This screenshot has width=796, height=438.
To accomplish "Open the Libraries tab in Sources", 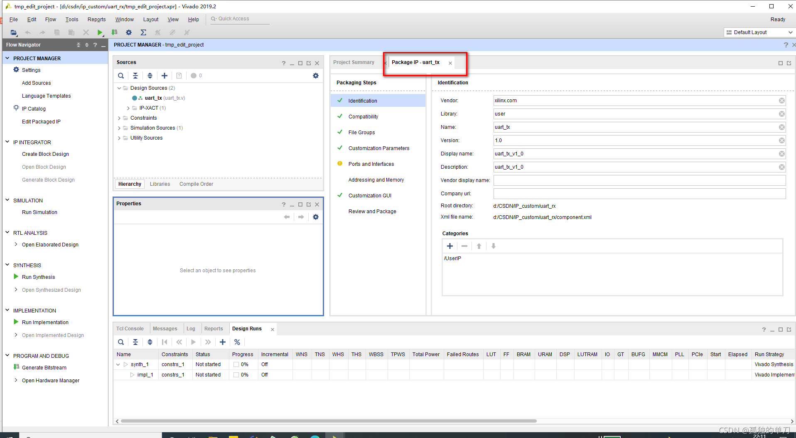I will pos(160,184).
